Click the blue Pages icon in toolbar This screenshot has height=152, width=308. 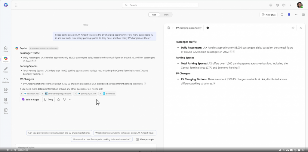click(x=289, y=15)
